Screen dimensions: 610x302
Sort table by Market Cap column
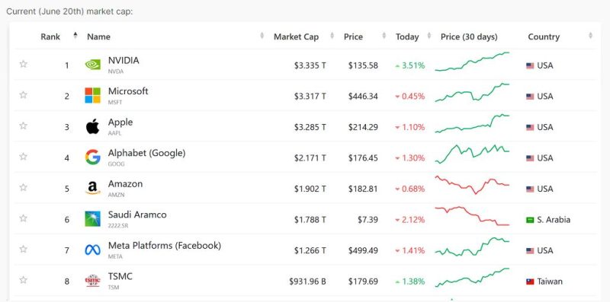pyautogui.click(x=296, y=37)
